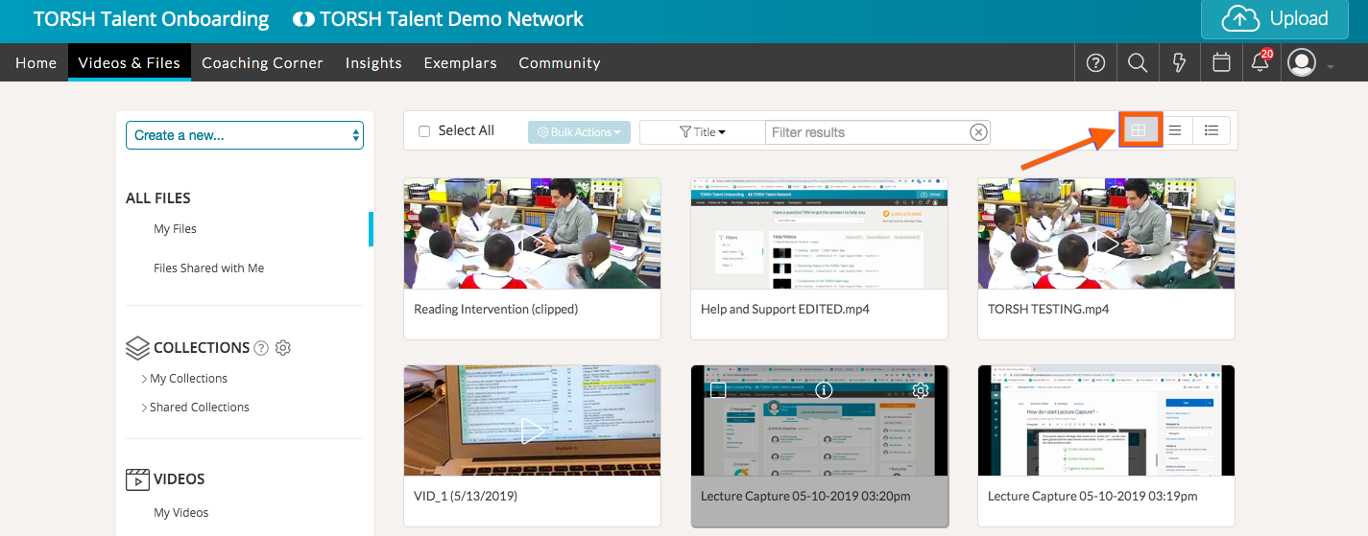Click info icon on Lecture Capture 03:20pm

click(x=823, y=390)
